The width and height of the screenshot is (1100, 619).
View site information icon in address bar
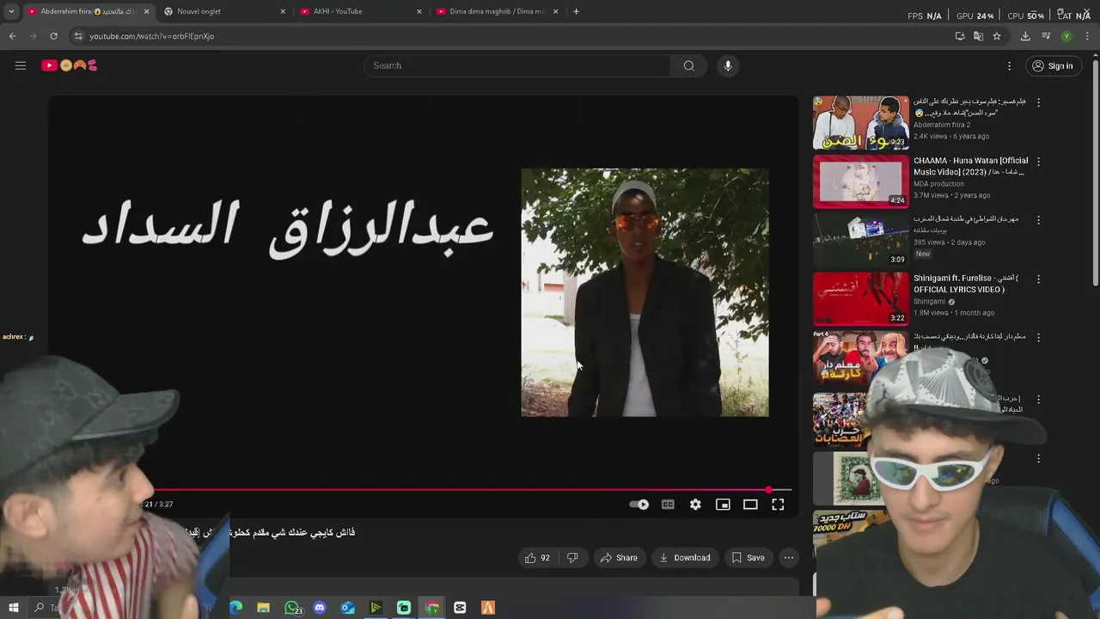click(x=78, y=36)
